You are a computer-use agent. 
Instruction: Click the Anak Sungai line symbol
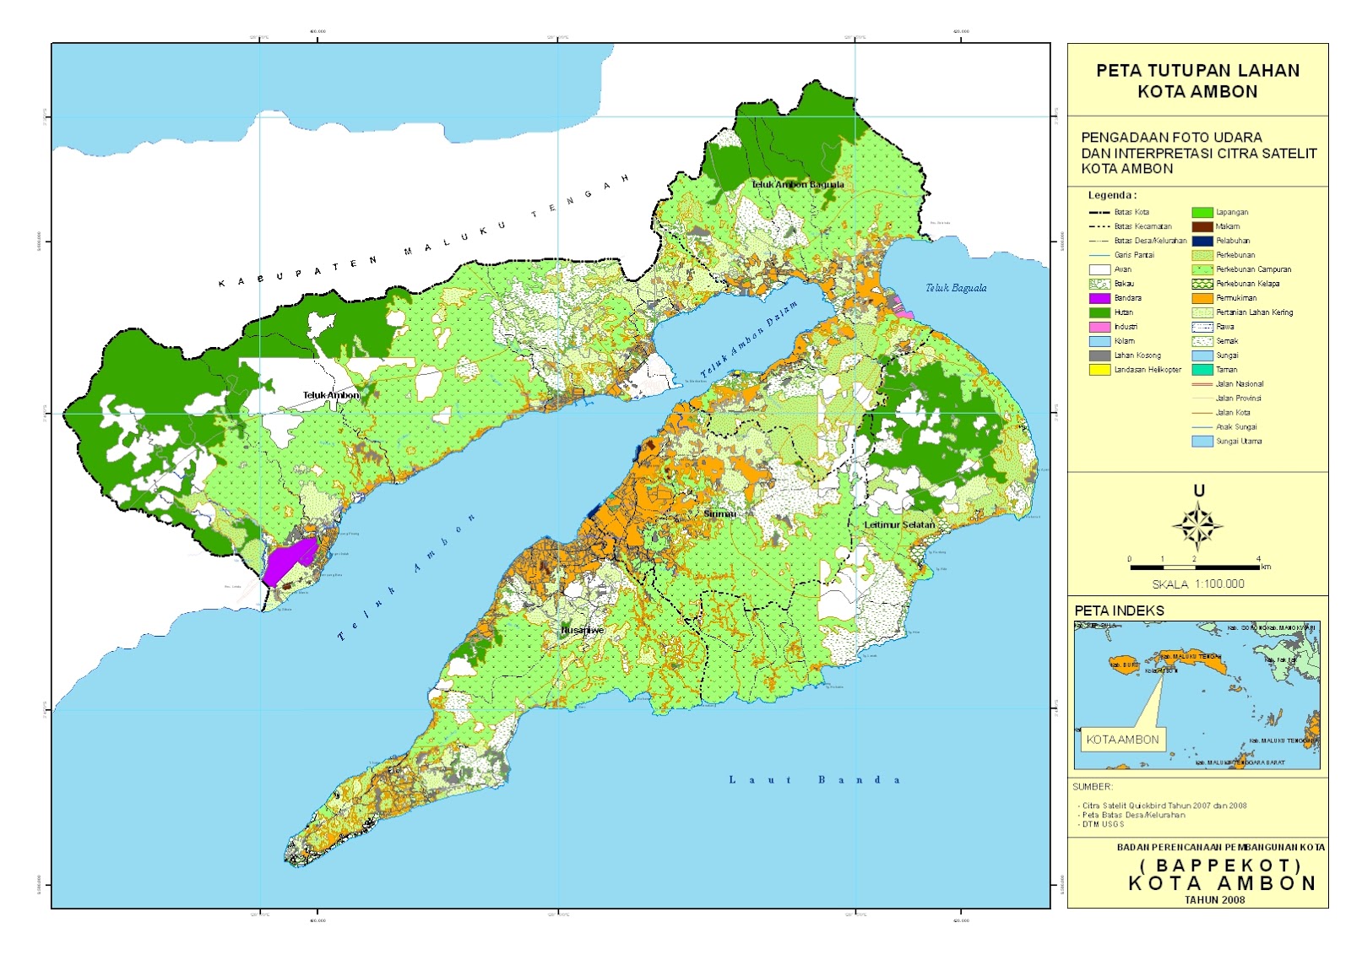coord(1202,427)
